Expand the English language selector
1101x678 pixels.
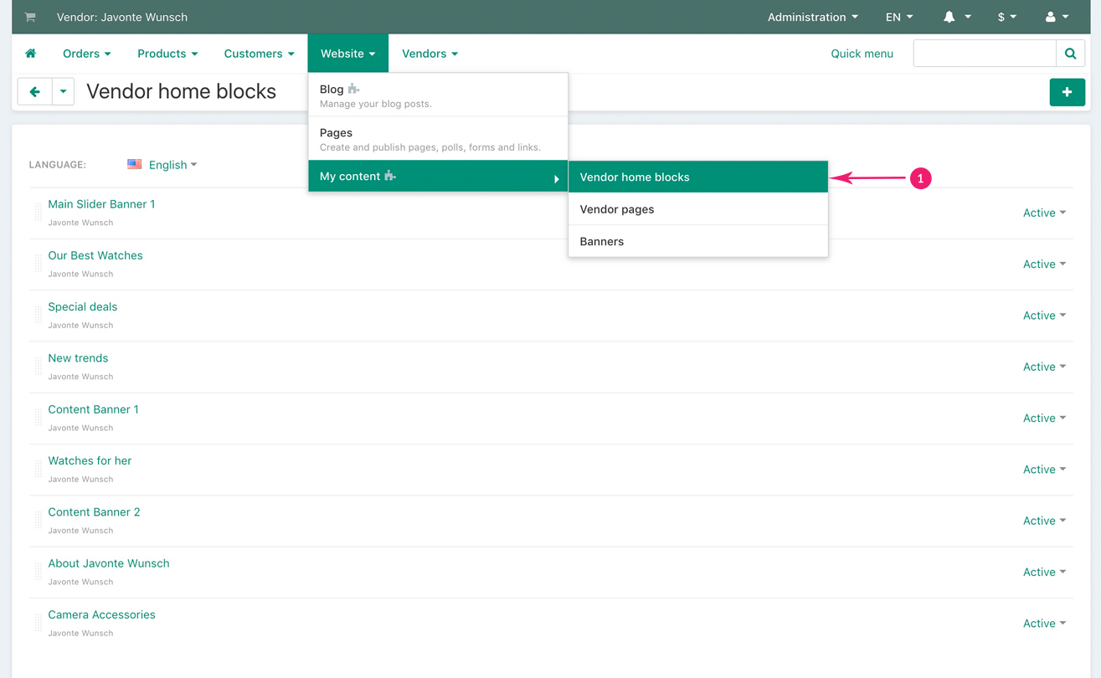163,165
